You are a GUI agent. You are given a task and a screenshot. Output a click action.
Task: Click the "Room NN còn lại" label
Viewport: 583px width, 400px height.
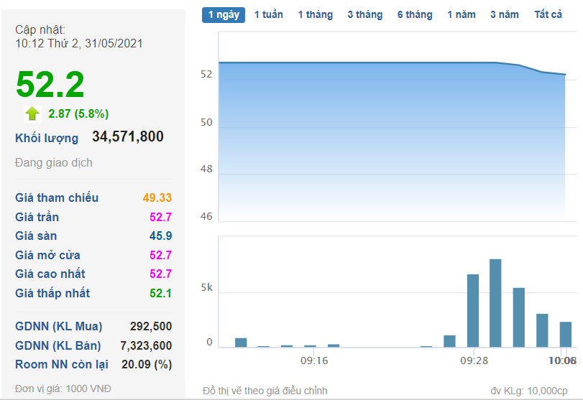[x=62, y=364]
